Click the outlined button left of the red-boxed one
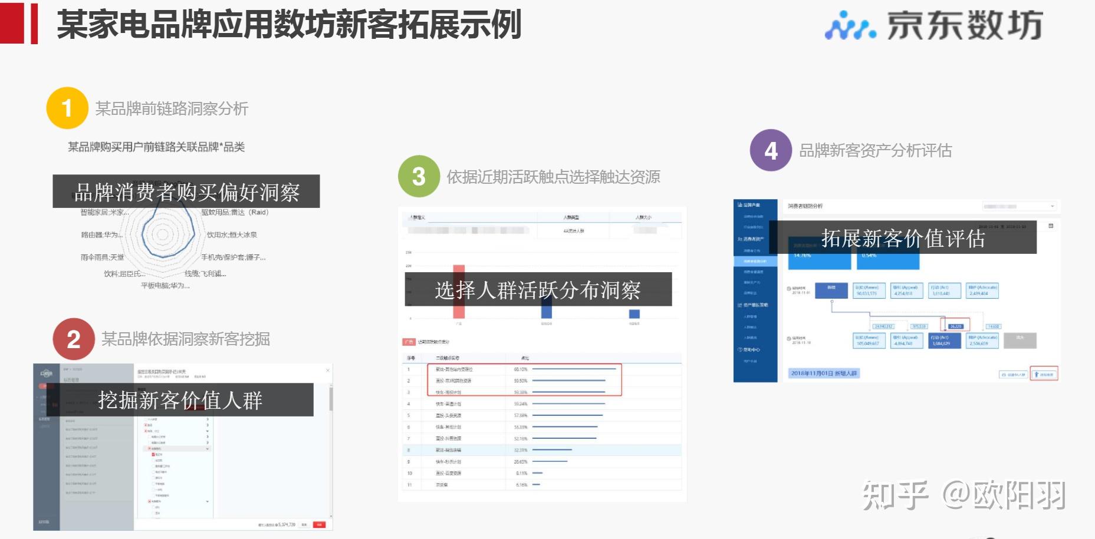 1013,374
